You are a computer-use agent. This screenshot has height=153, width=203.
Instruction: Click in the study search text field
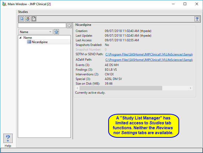42,25
